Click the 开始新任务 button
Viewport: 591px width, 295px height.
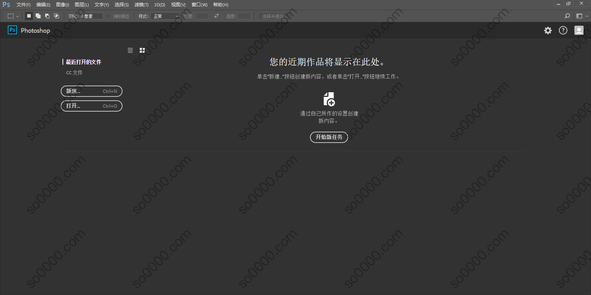329,137
